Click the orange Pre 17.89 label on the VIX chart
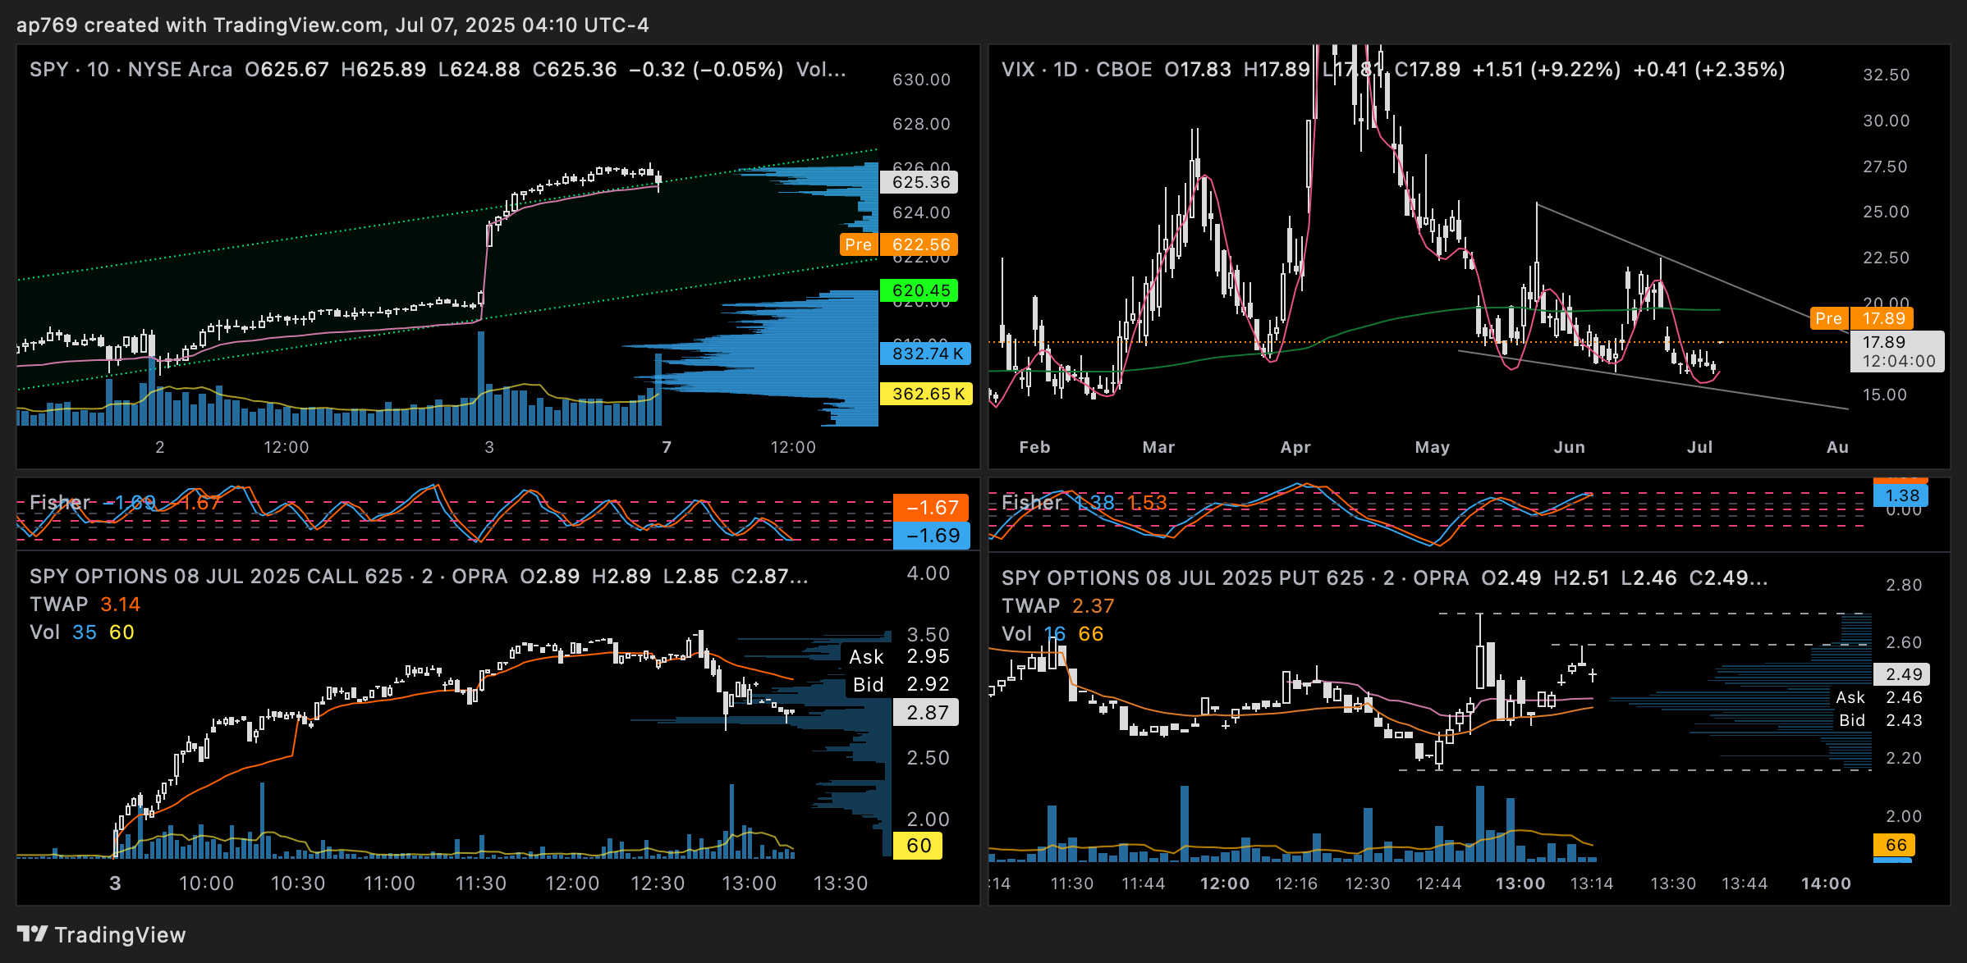The width and height of the screenshot is (1967, 963). tap(1862, 318)
